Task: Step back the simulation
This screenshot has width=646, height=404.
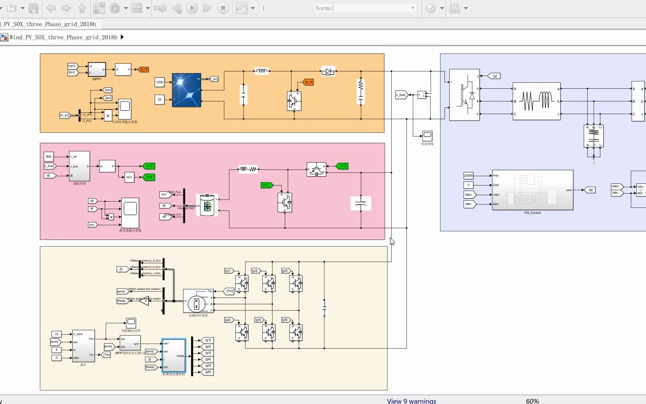Action: point(177,8)
